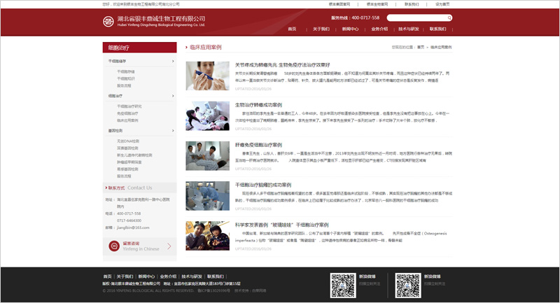Open 首页 in the main navigation bar

[292, 29]
